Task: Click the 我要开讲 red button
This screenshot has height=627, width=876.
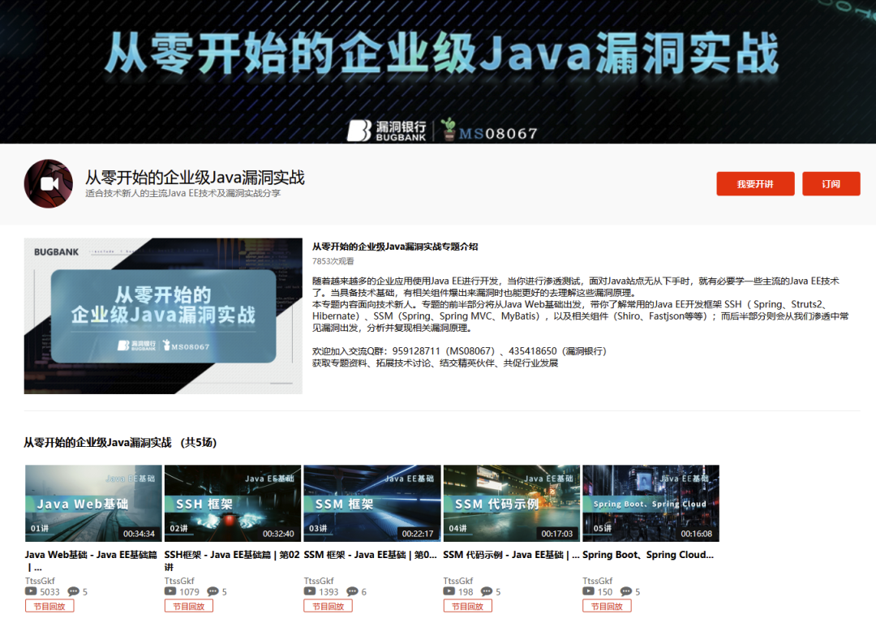Action: tap(755, 184)
